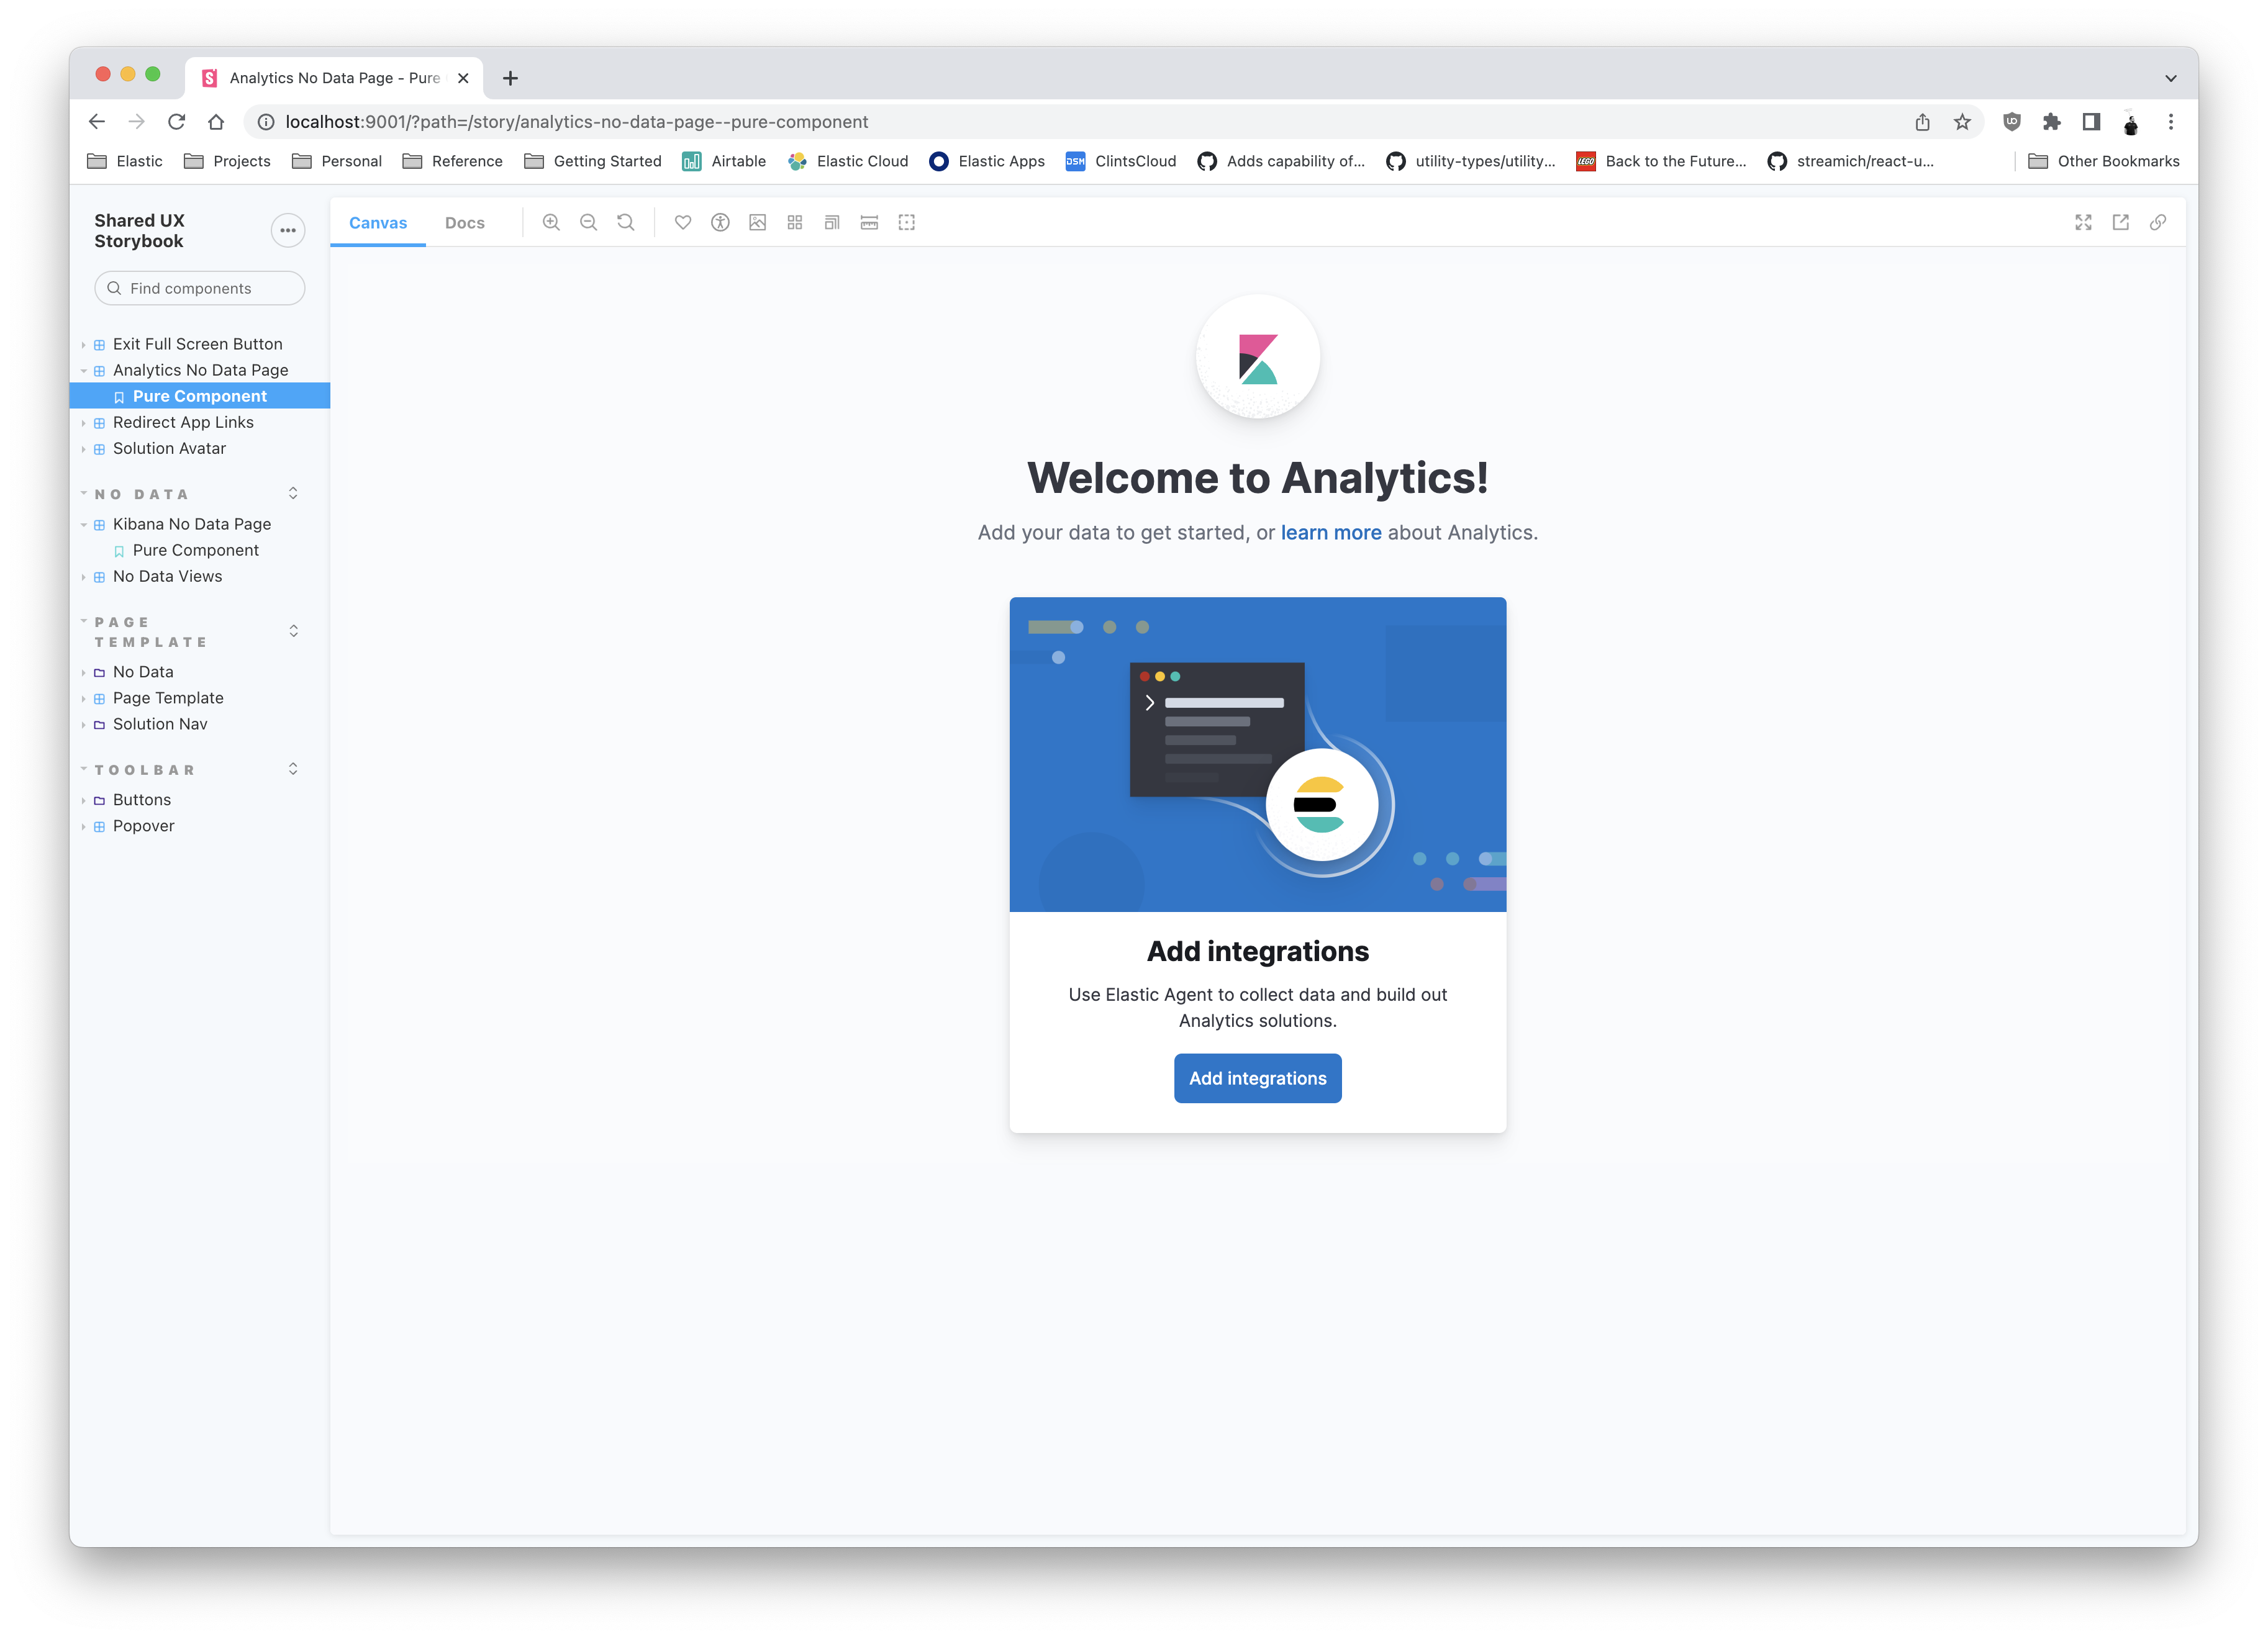Click the zoom out magnifier icon
This screenshot has height=1639, width=2268.
click(x=588, y=223)
